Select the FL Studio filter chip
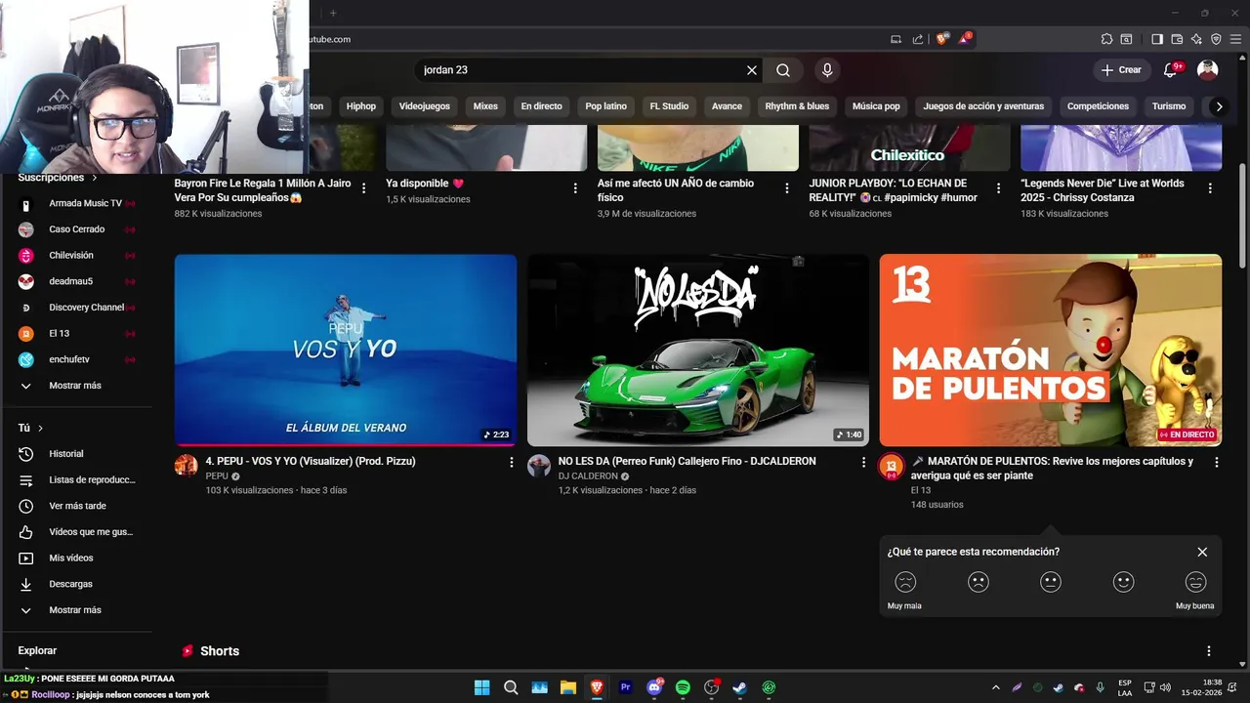The width and height of the screenshot is (1250, 703). pos(669,106)
